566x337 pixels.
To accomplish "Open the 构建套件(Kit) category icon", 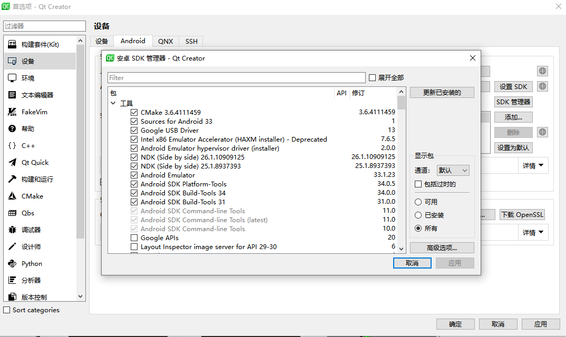I will (12, 44).
